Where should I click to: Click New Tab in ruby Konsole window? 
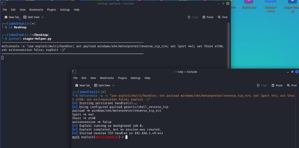pos(83,86)
